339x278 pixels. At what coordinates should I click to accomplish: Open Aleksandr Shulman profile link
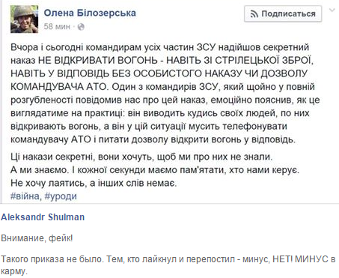(x=43, y=217)
